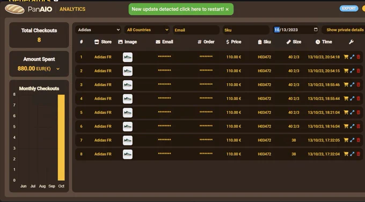The image size is (365, 202).
Task: Delete the checkout timed 17:32:04
Action: pos(358,154)
